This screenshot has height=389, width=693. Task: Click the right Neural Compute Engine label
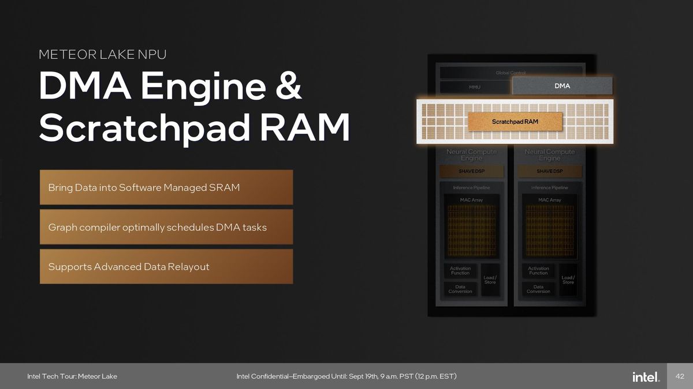pos(549,154)
